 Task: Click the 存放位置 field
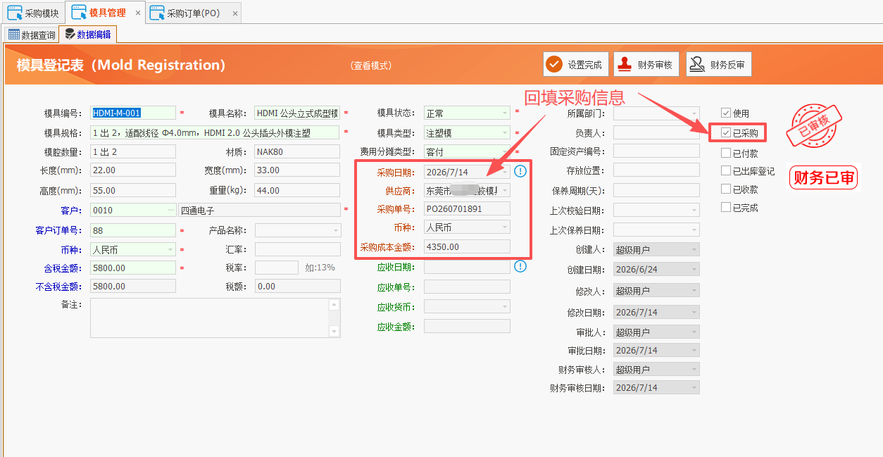click(x=656, y=170)
